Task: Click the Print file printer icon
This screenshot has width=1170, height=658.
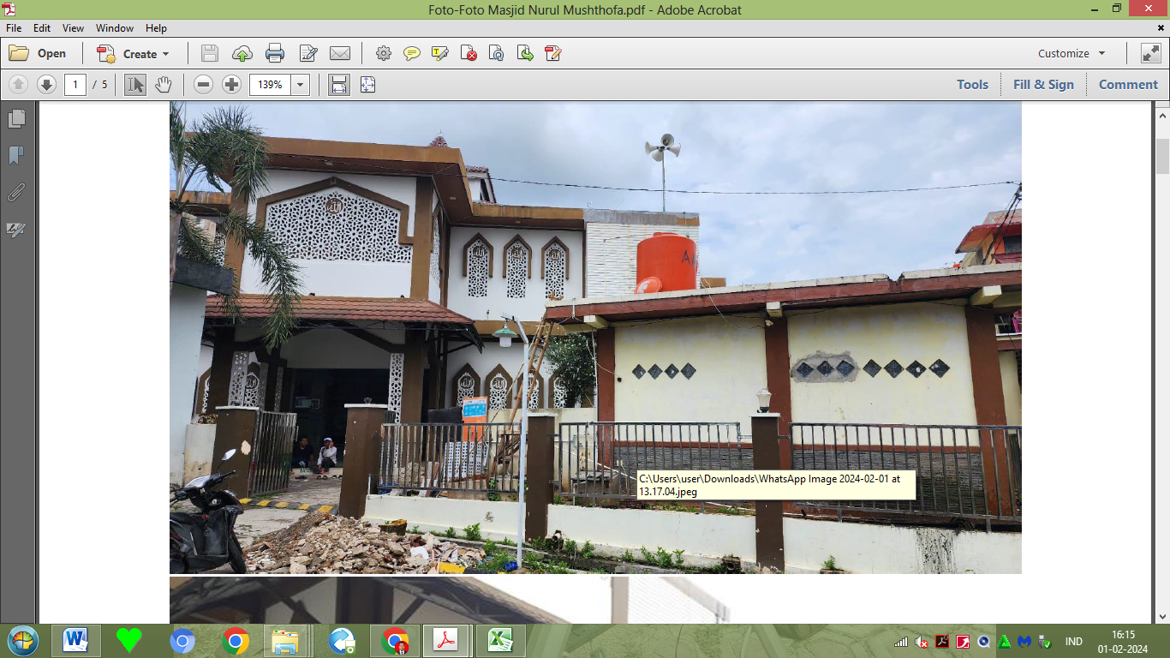Action: click(x=275, y=53)
